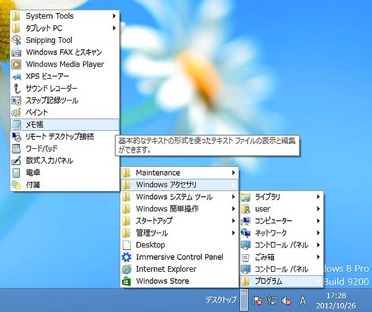372x312 pixels.
Task: Open the network tray icon
Action: (x=272, y=301)
